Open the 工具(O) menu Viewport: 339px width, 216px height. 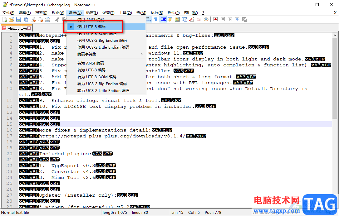125,13
